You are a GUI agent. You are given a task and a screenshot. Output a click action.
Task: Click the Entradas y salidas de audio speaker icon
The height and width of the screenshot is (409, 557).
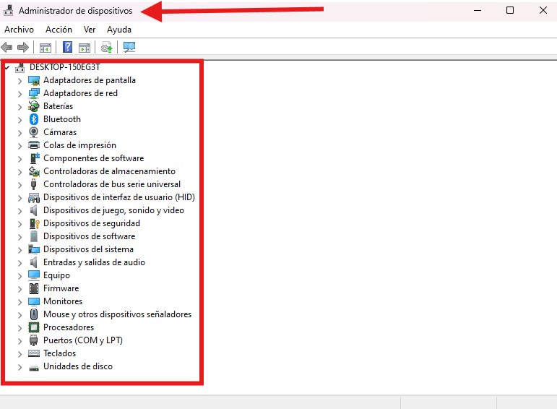tap(33, 262)
